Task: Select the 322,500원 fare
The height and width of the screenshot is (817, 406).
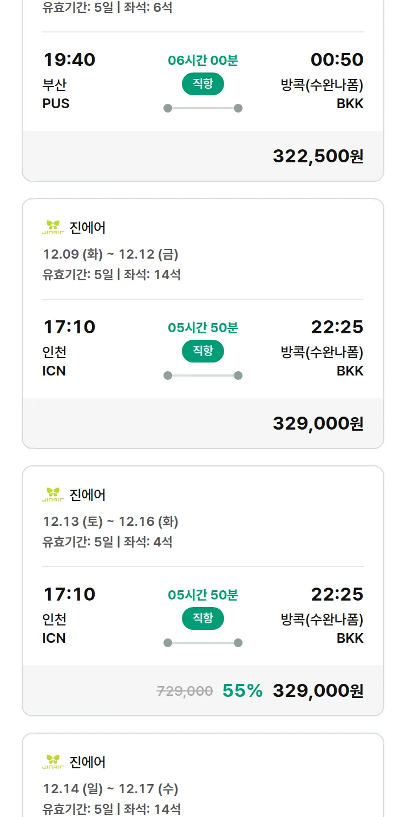Action: pyautogui.click(x=318, y=156)
